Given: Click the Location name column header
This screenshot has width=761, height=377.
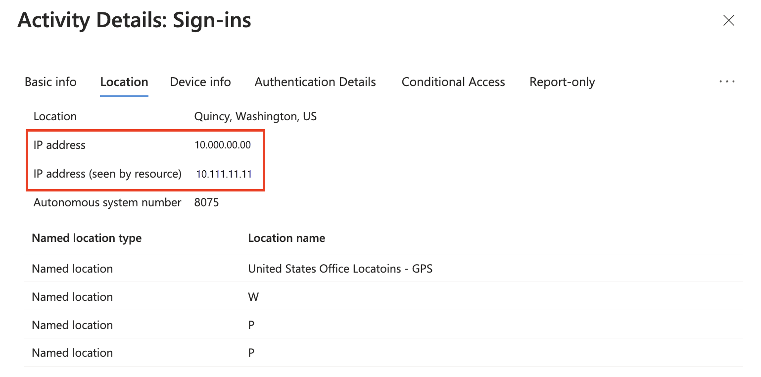Looking at the screenshot, I should 286,237.
